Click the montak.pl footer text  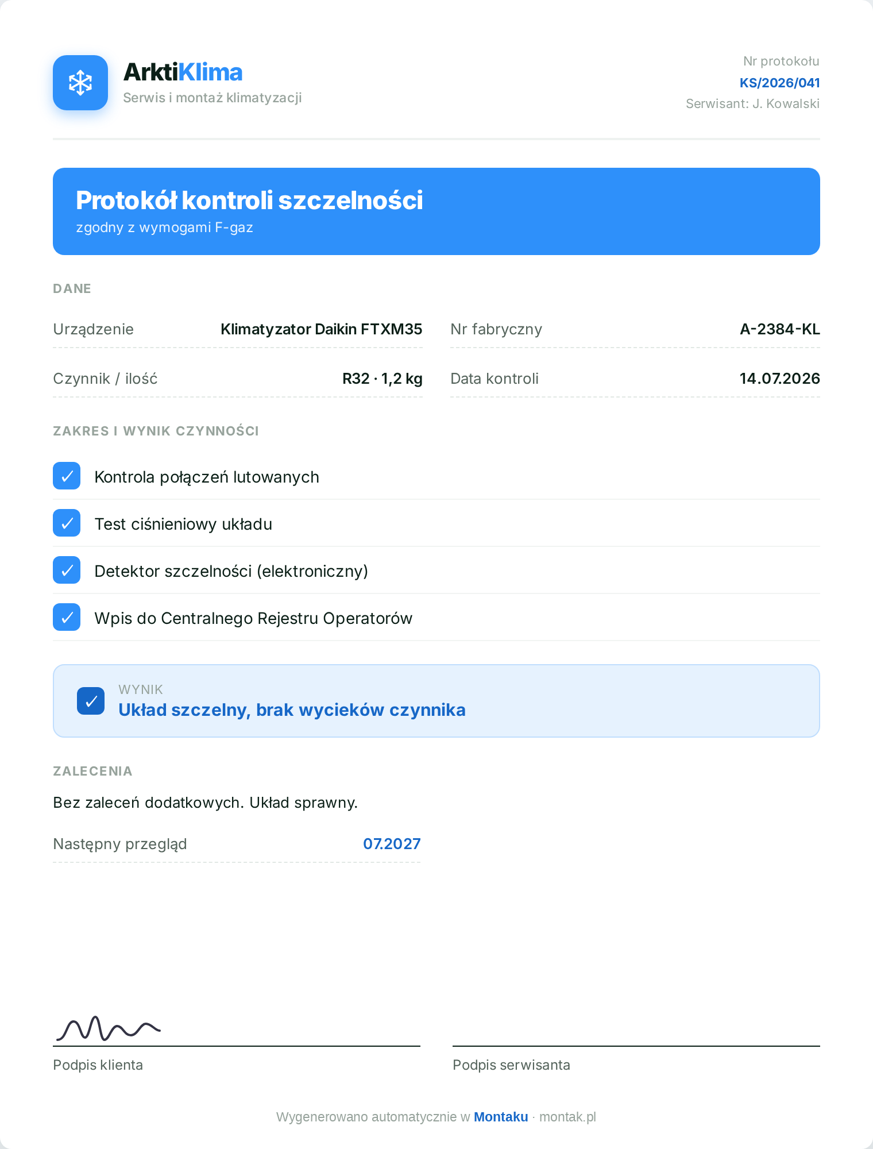[567, 1117]
